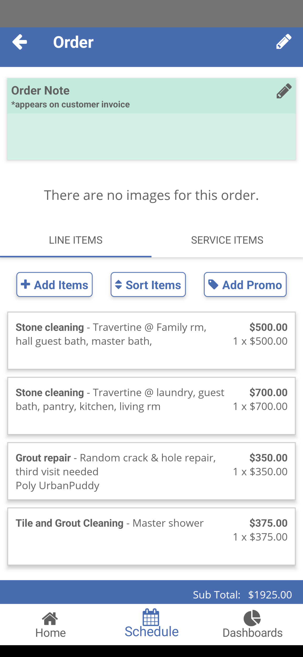303x657 pixels.
Task: Open Dashboards pie chart icon
Action: [252, 618]
